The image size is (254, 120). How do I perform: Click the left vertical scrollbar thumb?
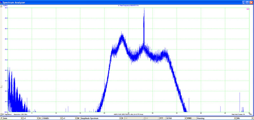[x=1, y=86]
